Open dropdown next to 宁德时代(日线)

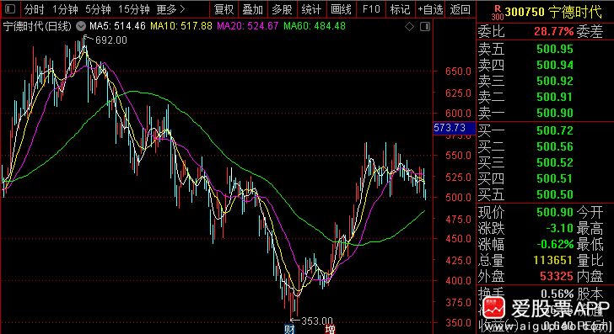(81, 27)
